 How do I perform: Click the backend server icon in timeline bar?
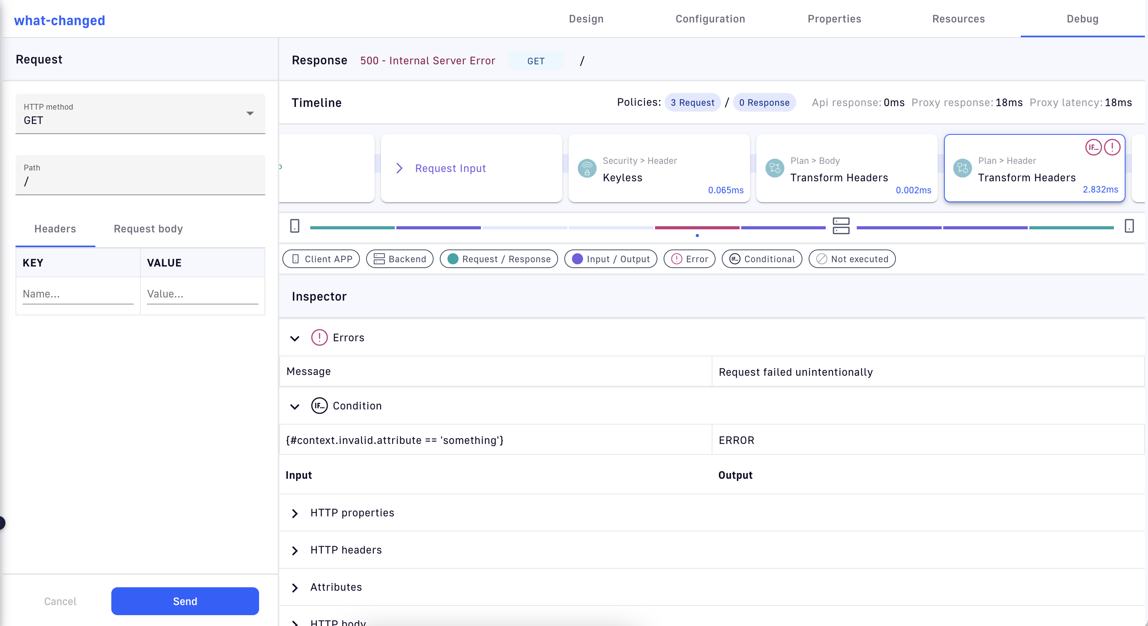pos(841,226)
